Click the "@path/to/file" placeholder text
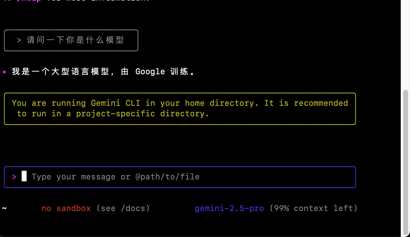 (x=167, y=177)
